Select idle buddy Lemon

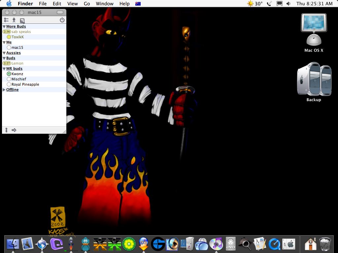[x=34, y=63]
